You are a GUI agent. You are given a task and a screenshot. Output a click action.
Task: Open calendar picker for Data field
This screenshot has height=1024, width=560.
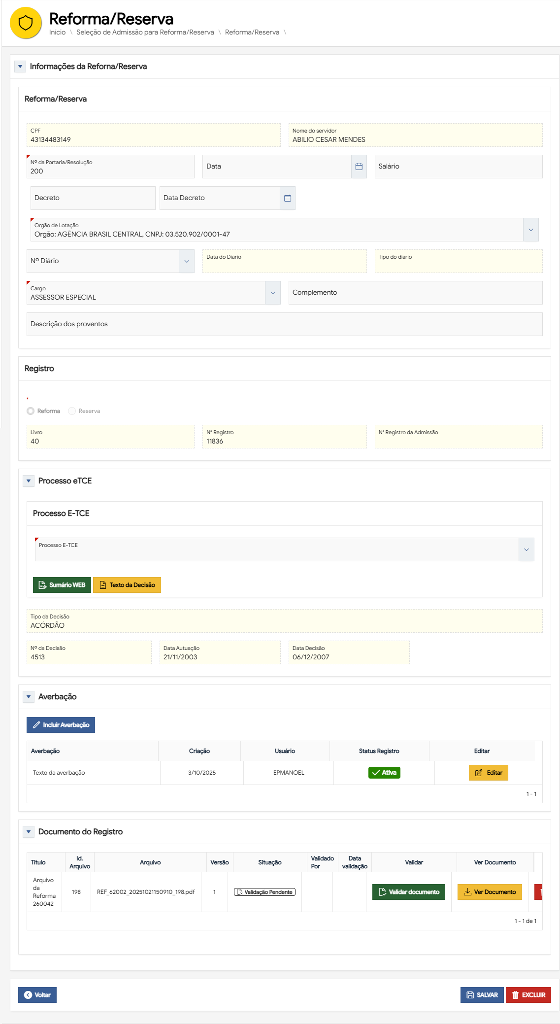point(359,167)
